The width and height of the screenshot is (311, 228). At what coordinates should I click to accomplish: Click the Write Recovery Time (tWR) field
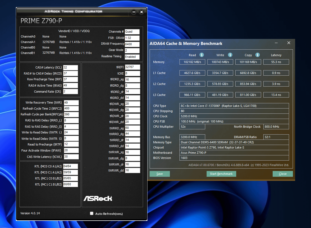click(x=71, y=102)
